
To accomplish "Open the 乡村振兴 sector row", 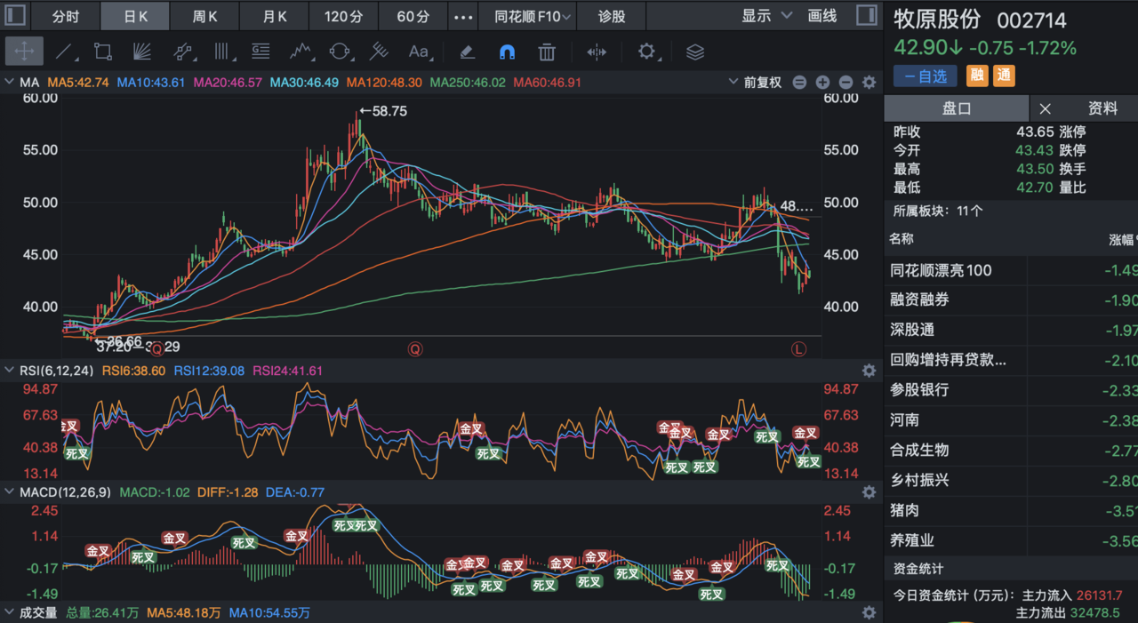I will click(1011, 480).
